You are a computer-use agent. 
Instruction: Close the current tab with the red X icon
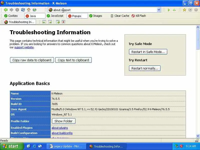(x=63, y=22)
